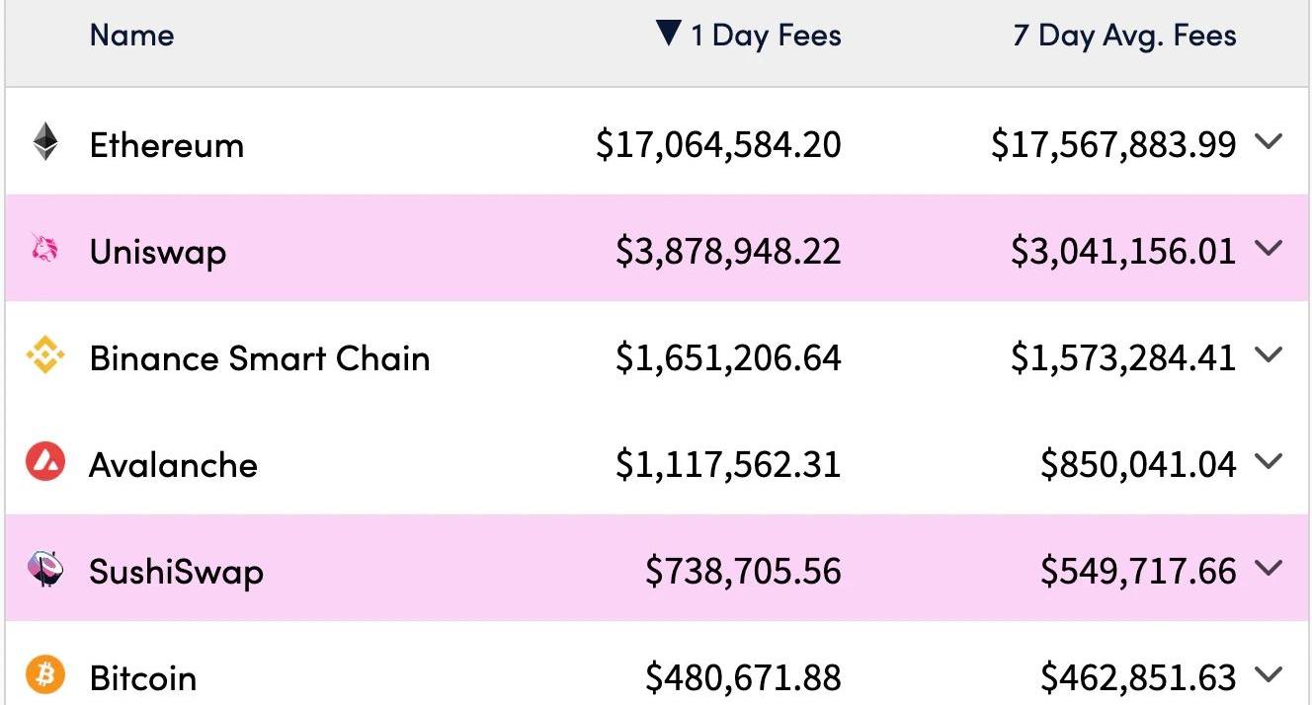This screenshot has width=1312, height=705.
Task: Click the Ethereum logo icon
Action: coord(45,142)
